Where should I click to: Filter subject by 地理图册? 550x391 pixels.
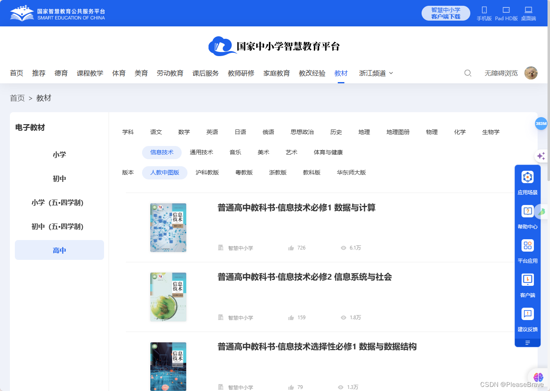pos(398,132)
